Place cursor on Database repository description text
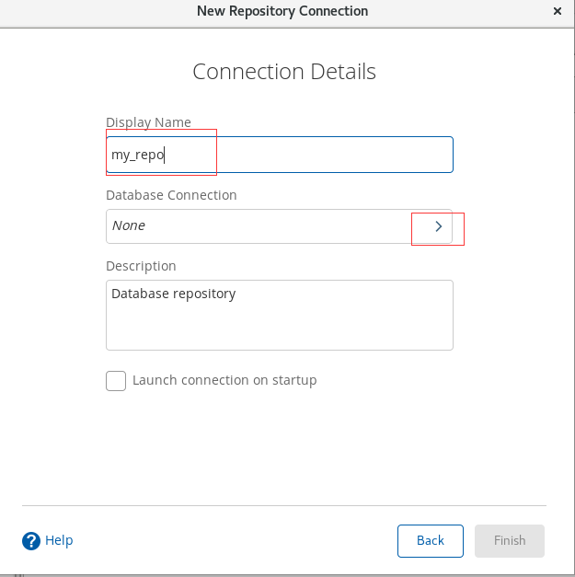 173,294
